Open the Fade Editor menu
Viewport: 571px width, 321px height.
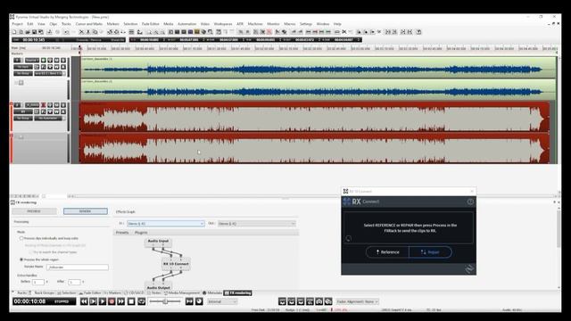coord(151,24)
